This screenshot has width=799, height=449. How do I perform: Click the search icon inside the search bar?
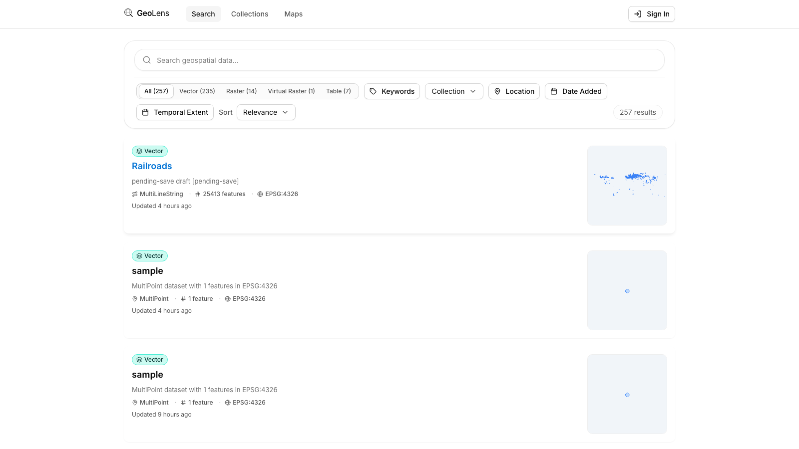click(x=147, y=60)
